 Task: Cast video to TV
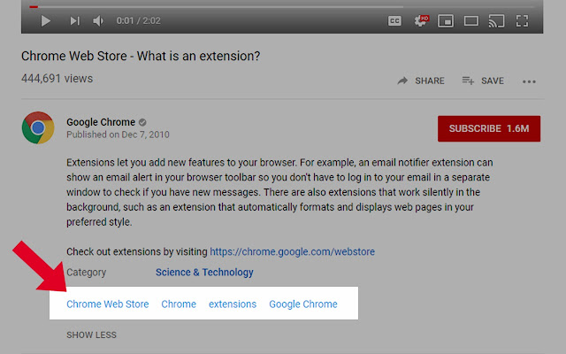(x=496, y=21)
